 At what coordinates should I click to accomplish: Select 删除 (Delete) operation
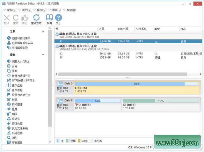(x=12, y=114)
